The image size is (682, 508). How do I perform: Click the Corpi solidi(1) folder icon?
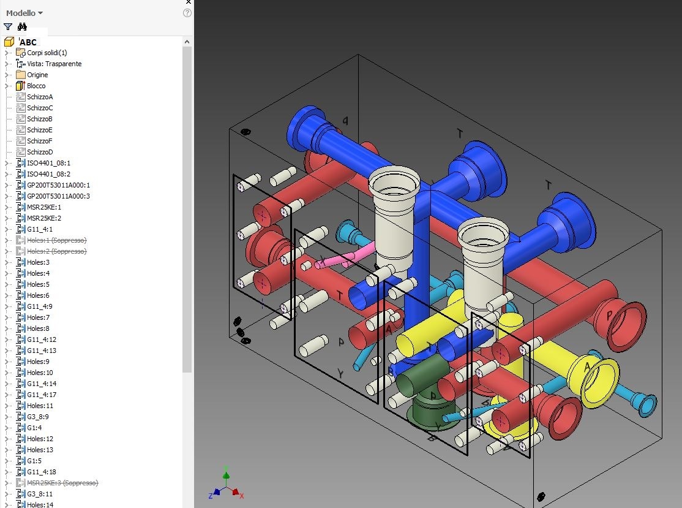[21, 53]
